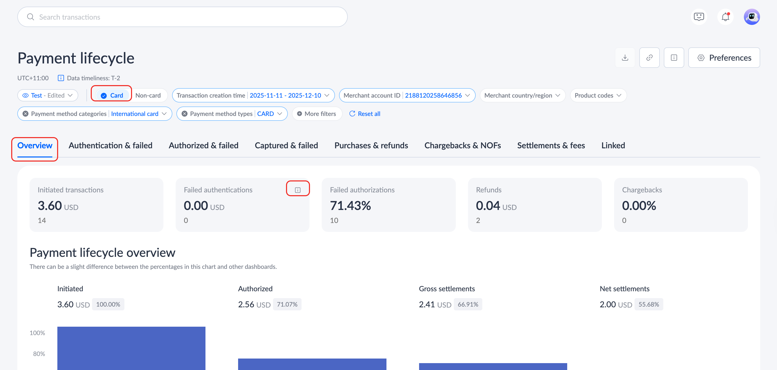This screenshot has height=370, width=777.
Task: Click Failed authentications info icon
Action: coord(297,190)
